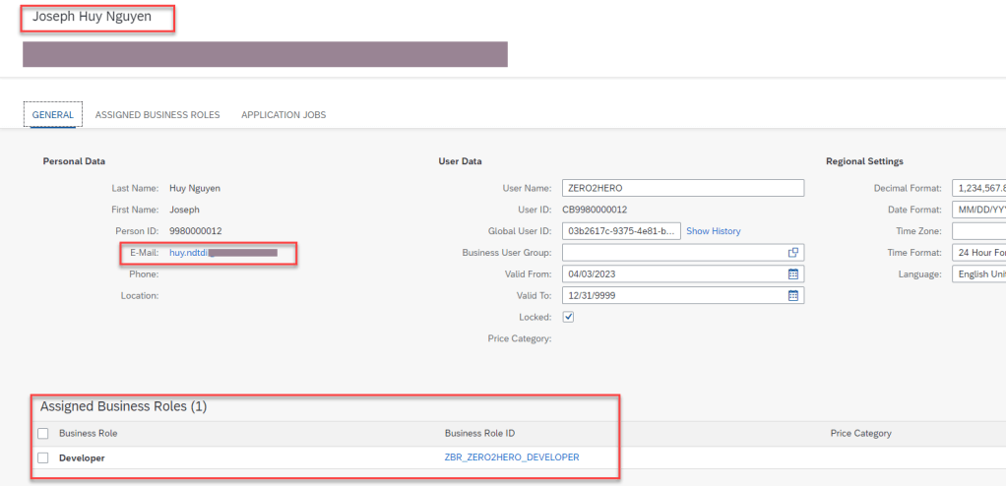Open value help for Business User Group
The height and width of the screenshot is (486, 1006).
793,253
